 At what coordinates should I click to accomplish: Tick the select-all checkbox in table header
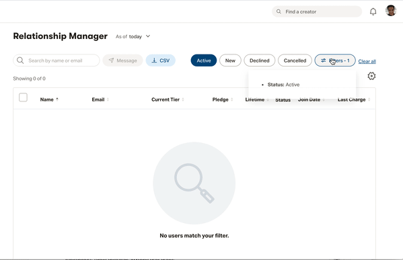pos(23,97)
